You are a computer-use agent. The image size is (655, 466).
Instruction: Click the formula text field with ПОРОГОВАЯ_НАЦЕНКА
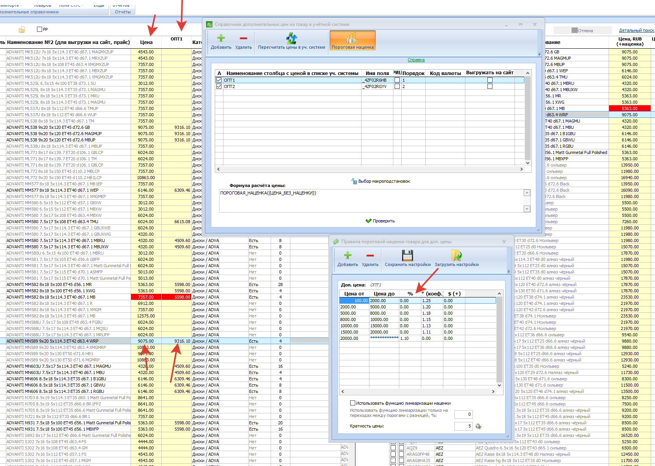tap(371, 201)
